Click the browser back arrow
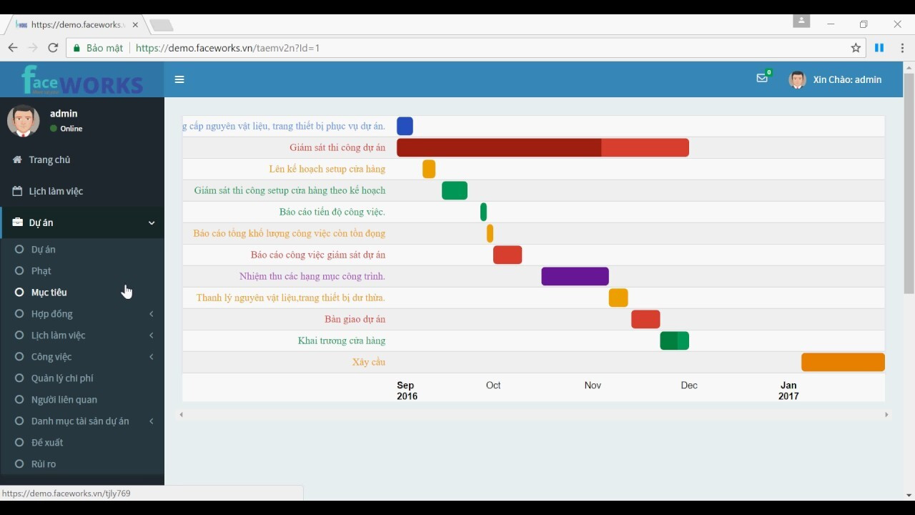The image size is (915, 515). pyautogui.click(x=13, y=48)
